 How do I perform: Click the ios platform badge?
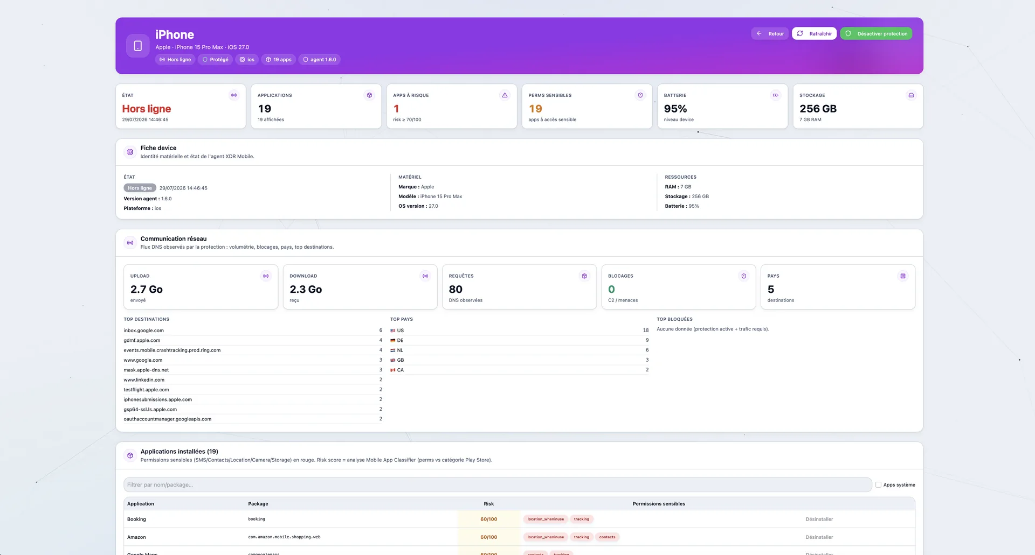247,60
